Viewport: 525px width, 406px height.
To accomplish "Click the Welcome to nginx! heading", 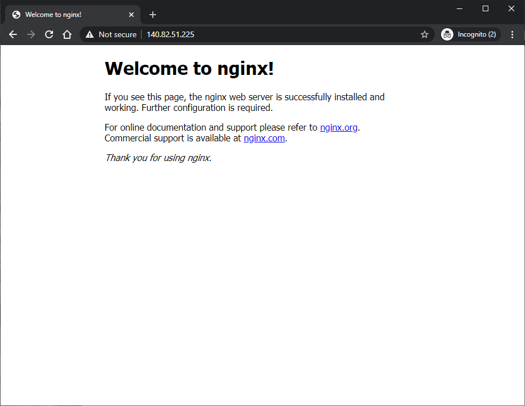I will coord(189,69).
